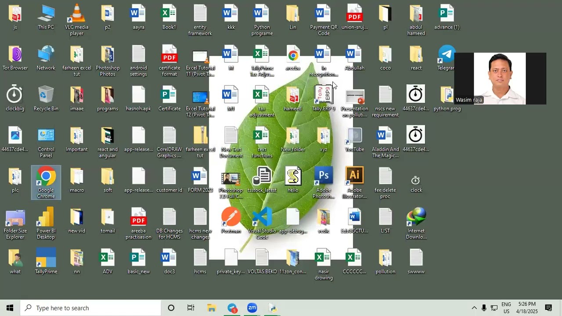Select the VOLTAS BEKO text file
Image resolution: width=562 pixels, height=316 pixels.
click(262, 262)
